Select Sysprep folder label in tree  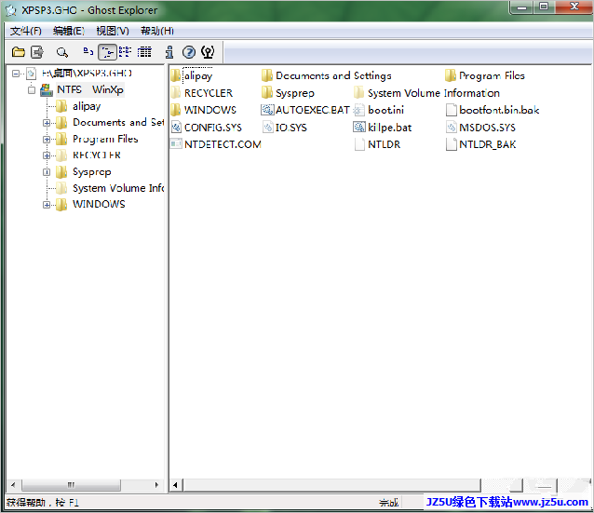click(x=91, y=172)
